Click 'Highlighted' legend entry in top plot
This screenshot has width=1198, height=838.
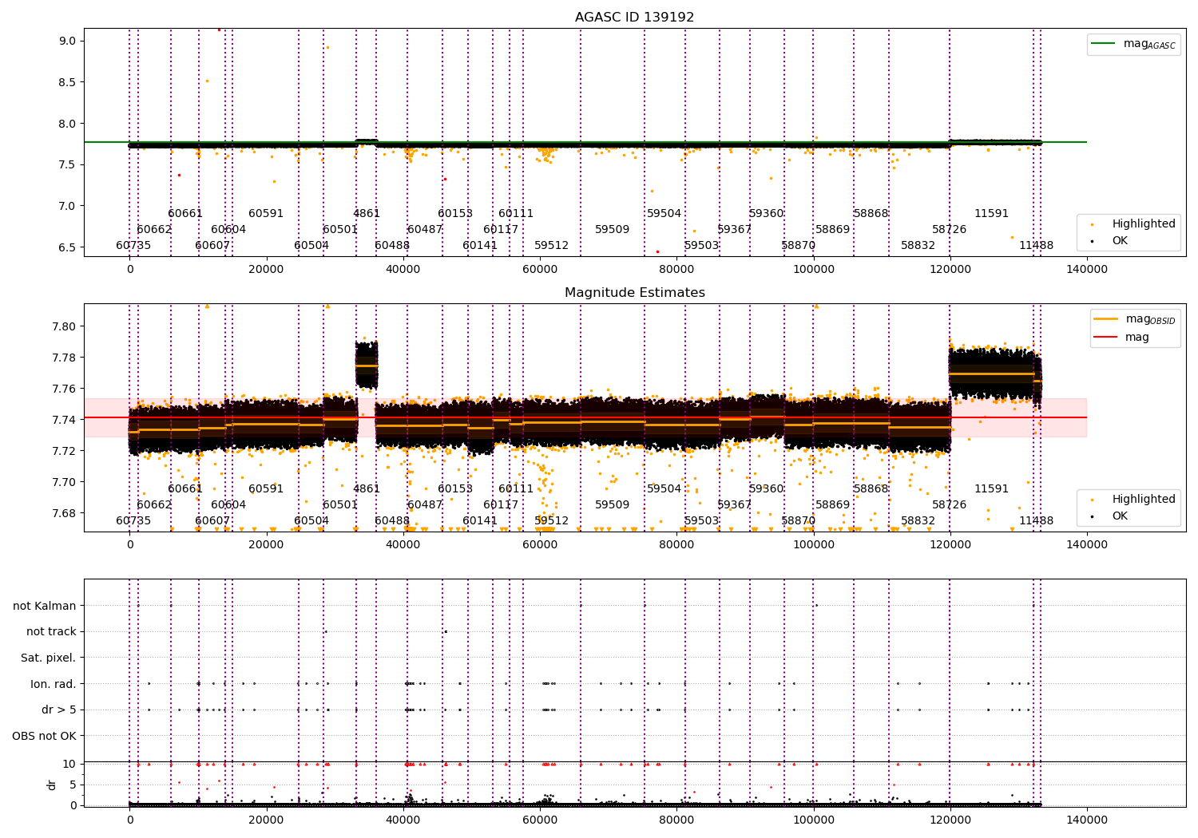[1143, 224]
